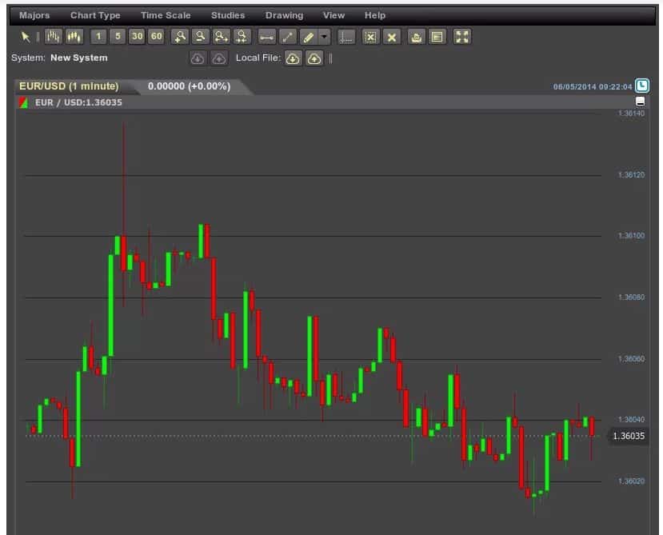Toggle full screen mode icon
Viewport: 663px width, 535px height.
pos(461,37)
